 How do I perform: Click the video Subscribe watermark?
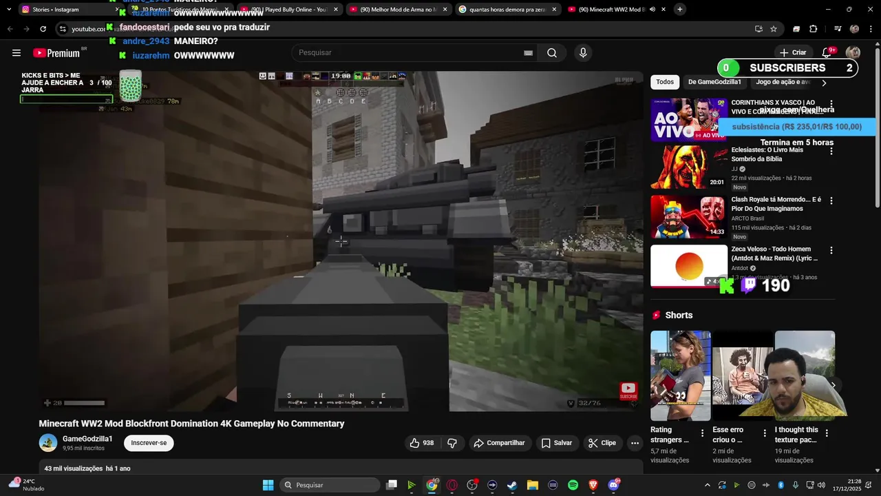tap(628, 391)
